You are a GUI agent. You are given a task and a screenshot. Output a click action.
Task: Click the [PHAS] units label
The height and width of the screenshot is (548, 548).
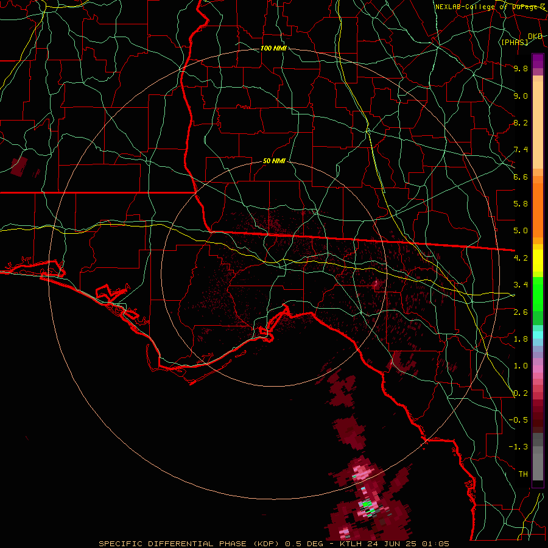pyautogui.click(x=515, y=42)
